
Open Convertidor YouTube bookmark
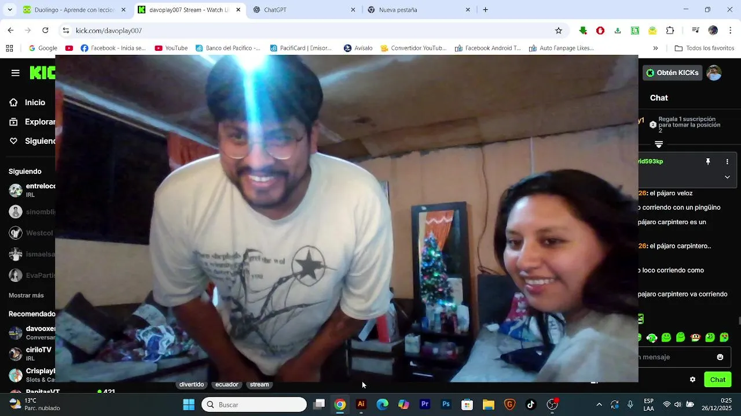(x=413, y=48)
